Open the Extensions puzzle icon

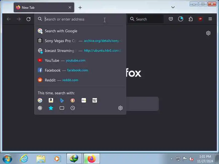coord(191,19)
